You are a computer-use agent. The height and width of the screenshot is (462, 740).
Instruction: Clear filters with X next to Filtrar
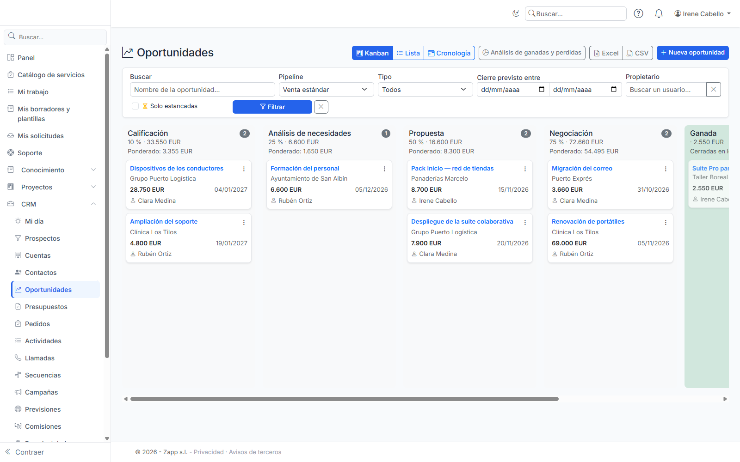click(x=321, y=107)
